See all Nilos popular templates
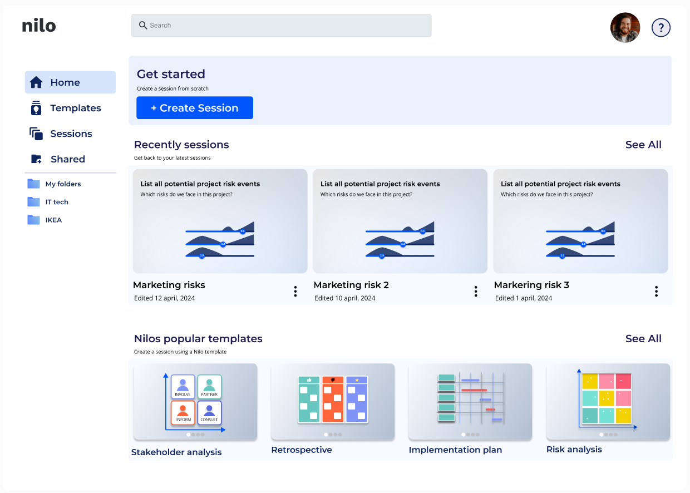The image size is (690, 493). tap(643, 339)
